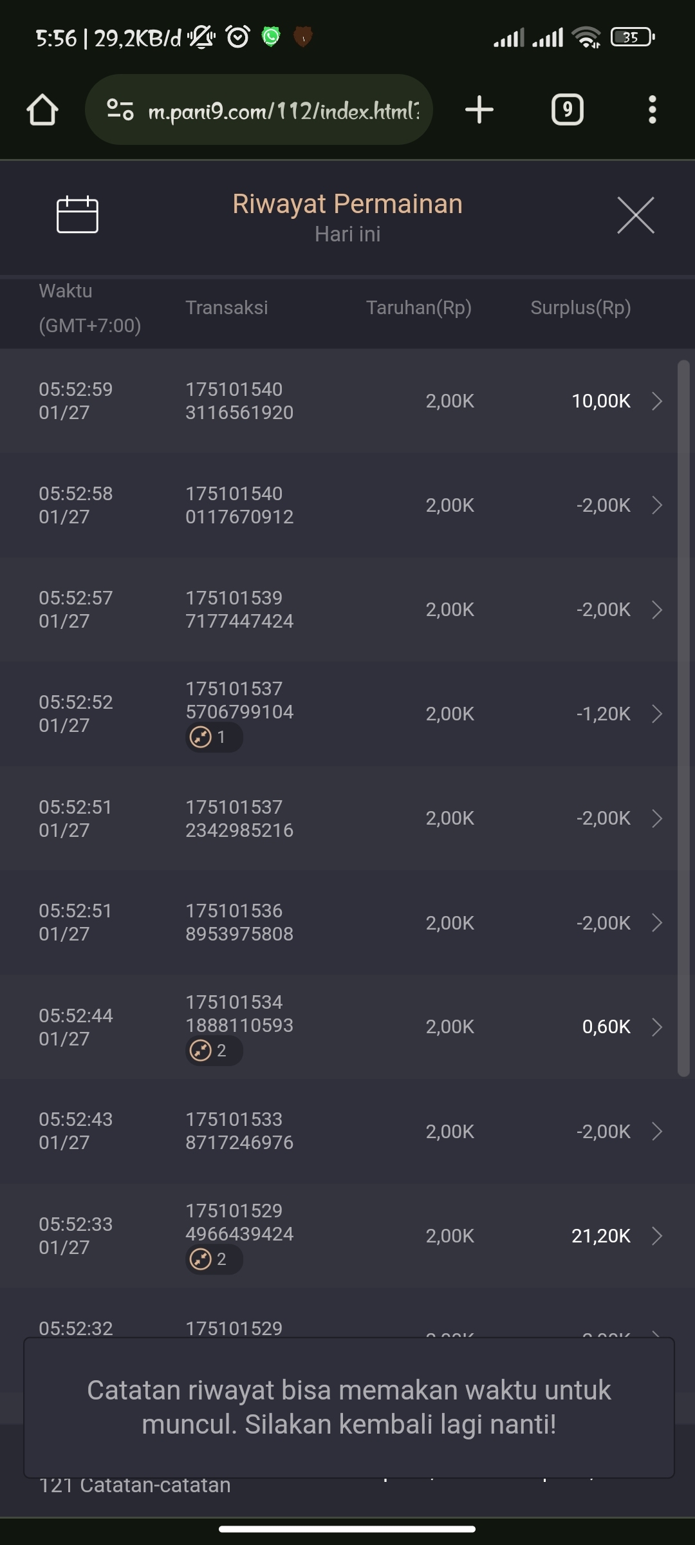Tap the browser home icon

(42, 109)
